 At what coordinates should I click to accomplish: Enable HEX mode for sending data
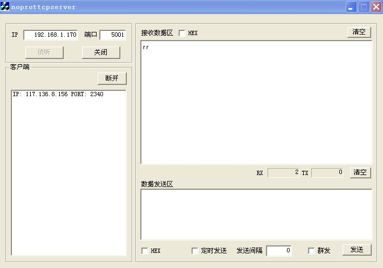pyautogui.click(x=145, y=251)
